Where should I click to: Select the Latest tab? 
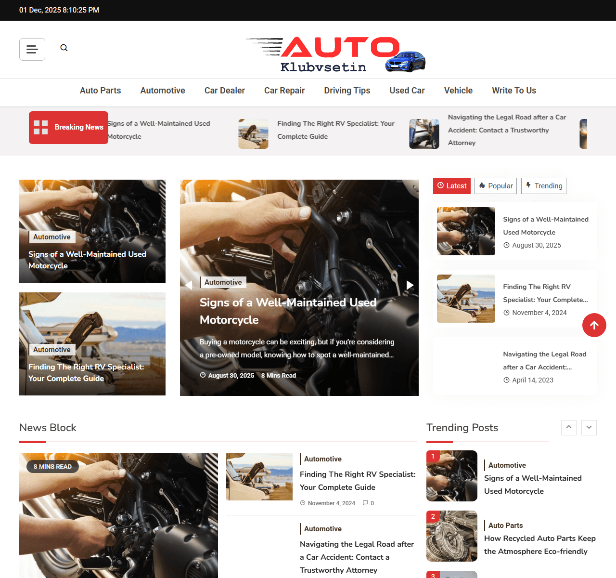point(451,186)
